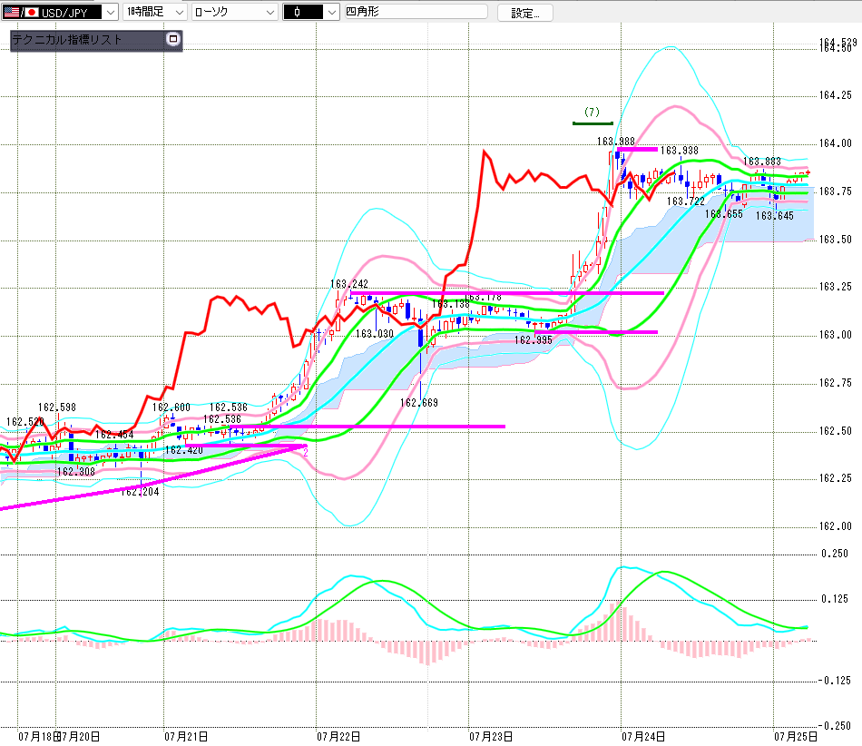The image size is (862, 746).
Task: Click the magenta 2 trendline endpoint label
Action: [x=306, y=453]
